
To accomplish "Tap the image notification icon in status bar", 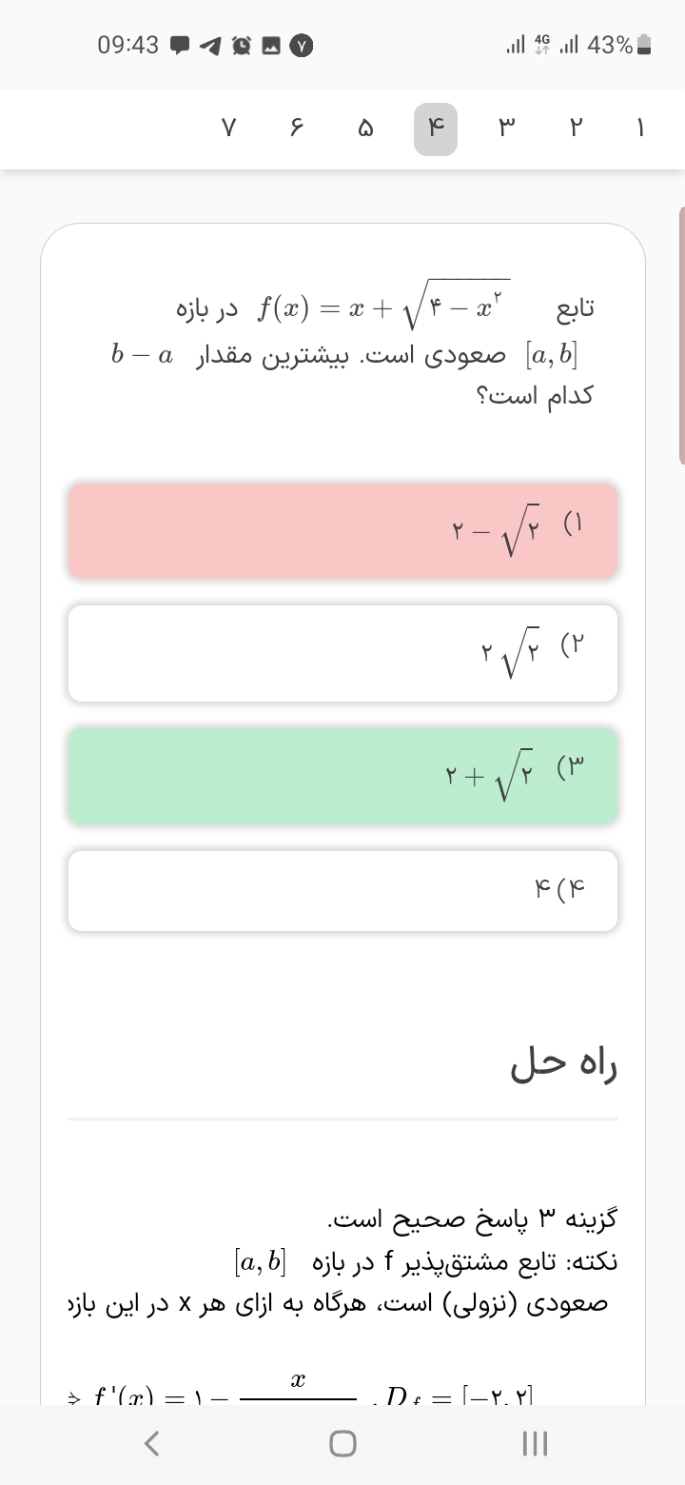I will (270, 45).
